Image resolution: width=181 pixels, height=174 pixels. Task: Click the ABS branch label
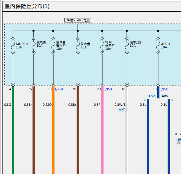tap(165, 96)
